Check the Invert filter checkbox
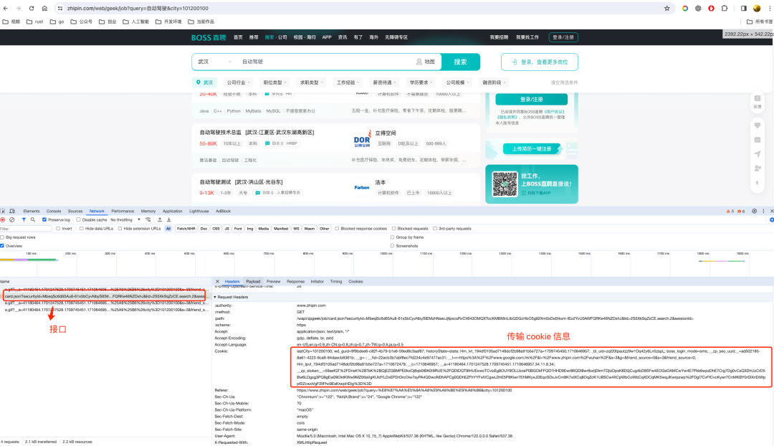The height and width of the screenshot is (446, 774). point(58,229)
